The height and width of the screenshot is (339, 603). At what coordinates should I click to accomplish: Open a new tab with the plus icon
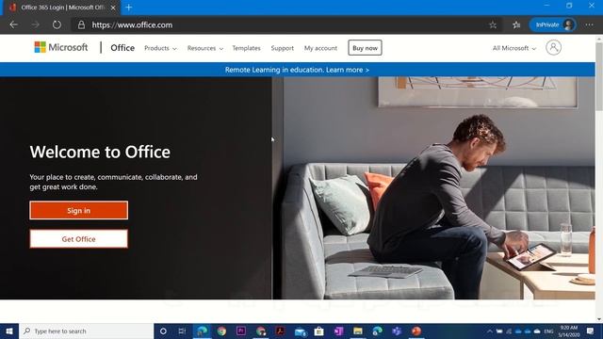(129, 8)
